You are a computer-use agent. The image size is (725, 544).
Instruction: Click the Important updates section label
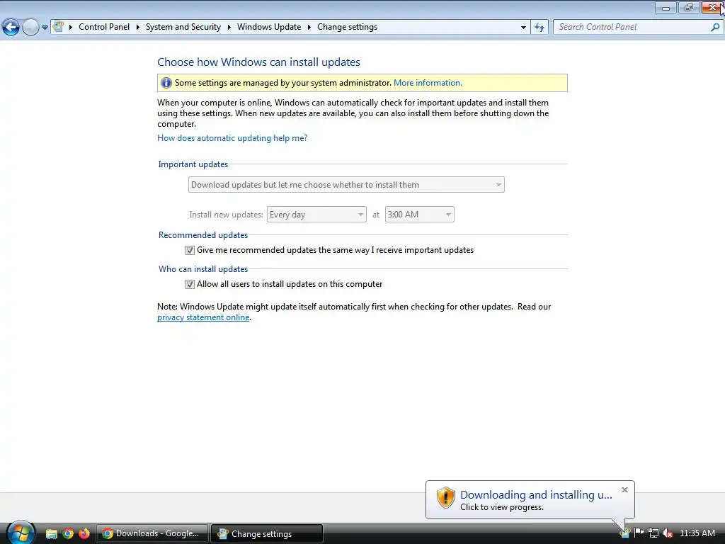(193, 164)
